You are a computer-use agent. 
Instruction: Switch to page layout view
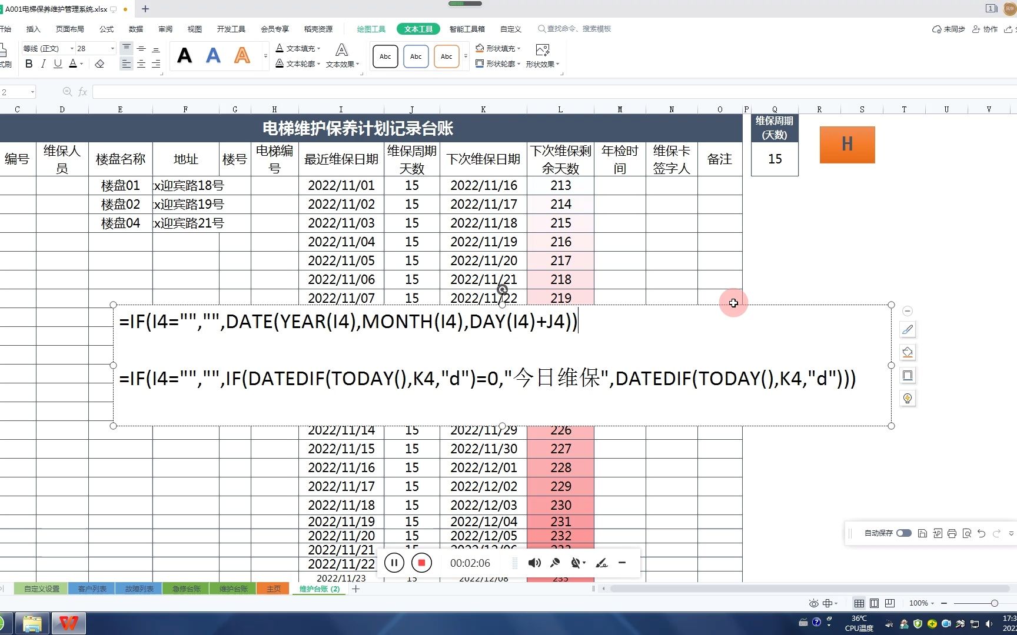coord(874,603)
